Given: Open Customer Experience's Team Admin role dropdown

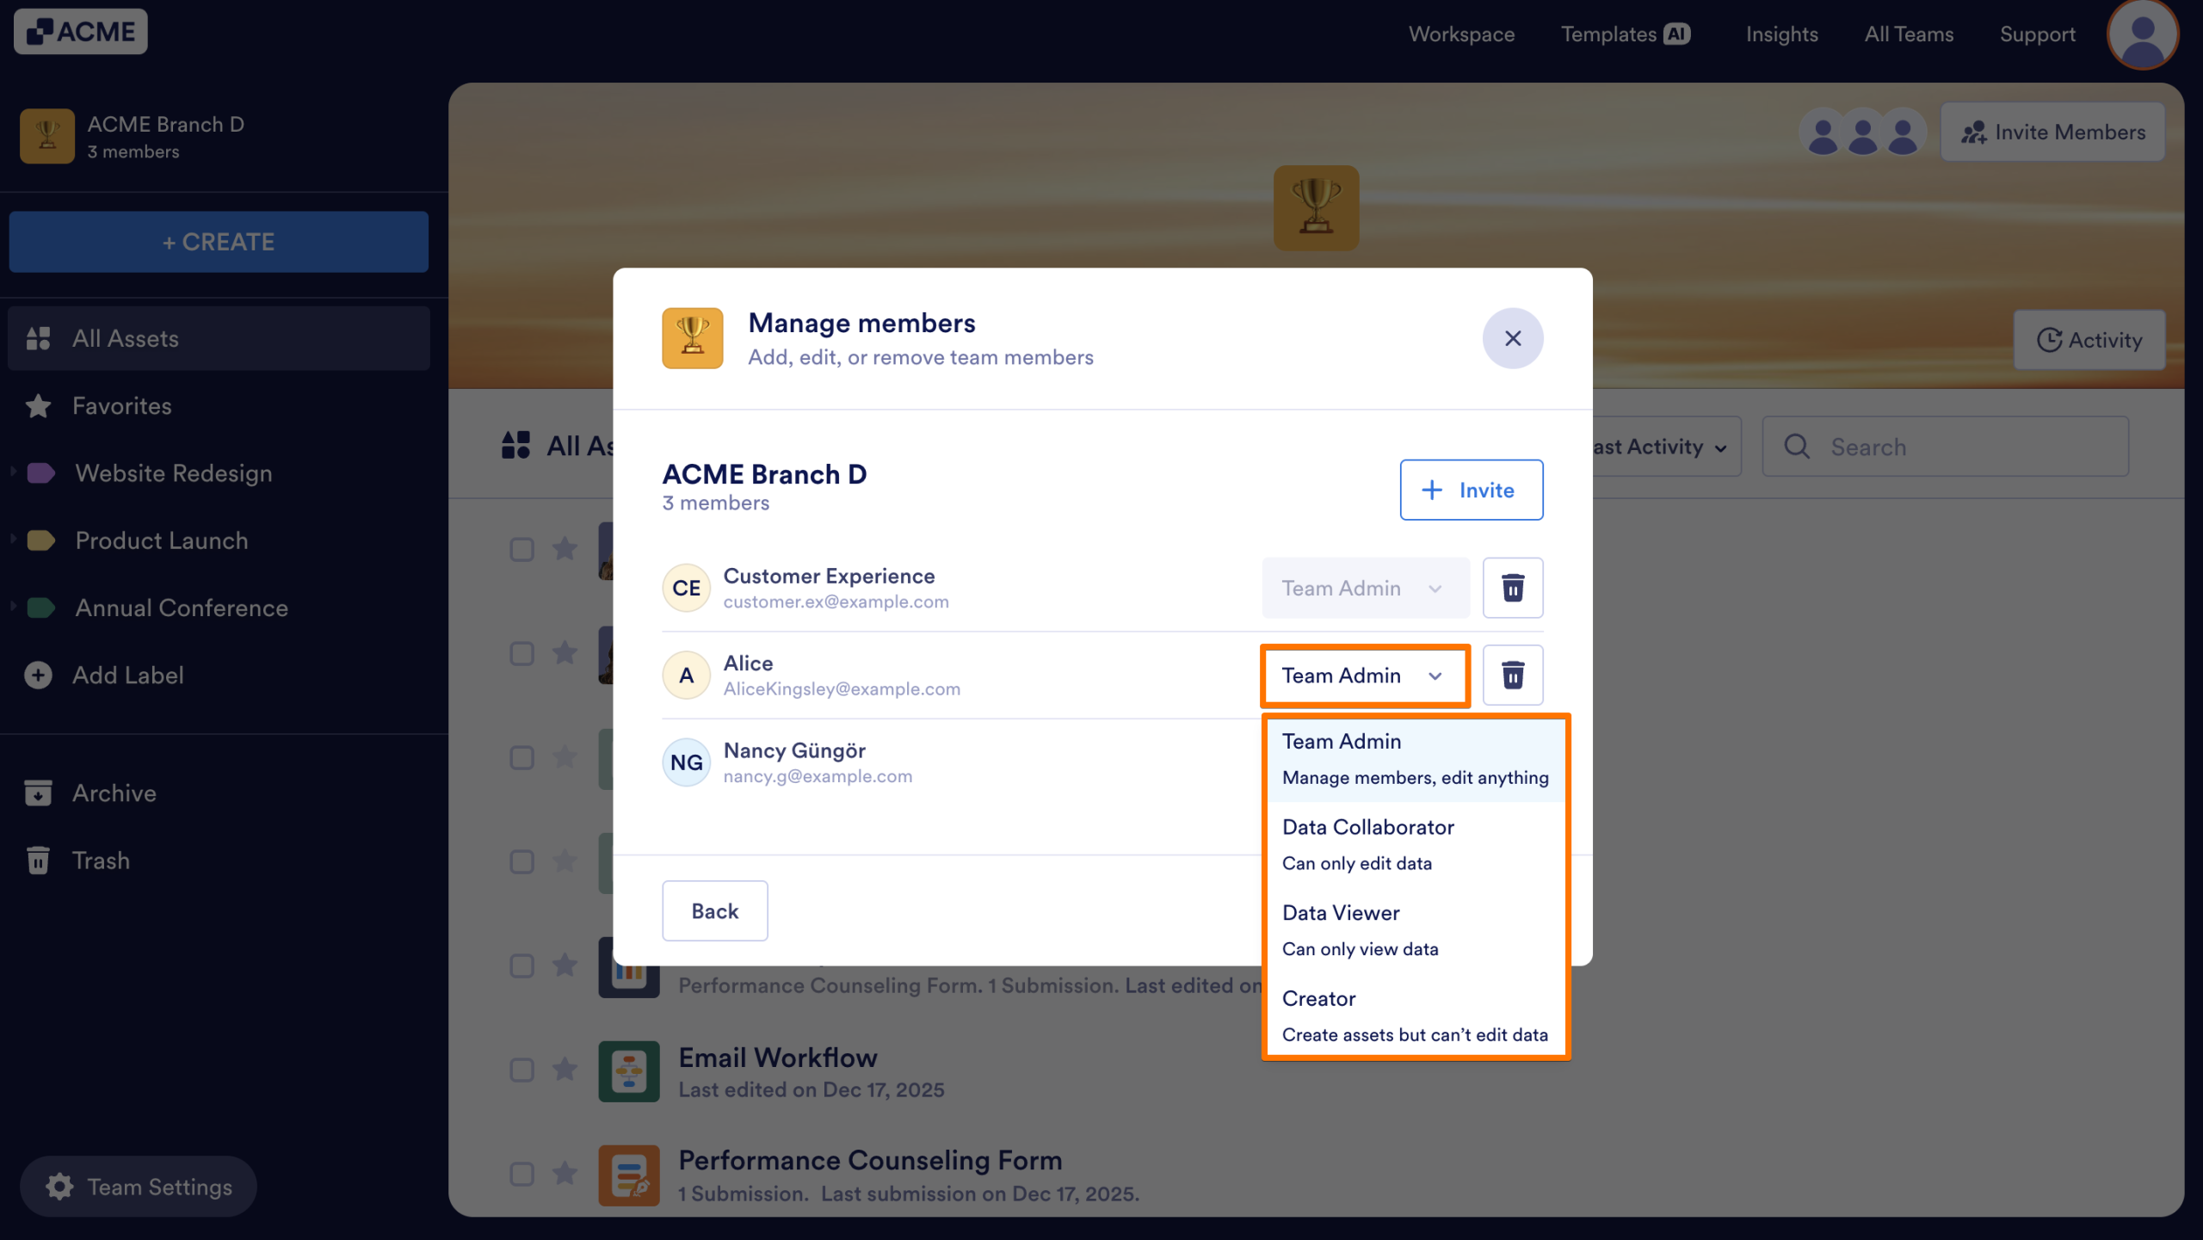Looking at the screenshot, I should [x=1365, y=588].
